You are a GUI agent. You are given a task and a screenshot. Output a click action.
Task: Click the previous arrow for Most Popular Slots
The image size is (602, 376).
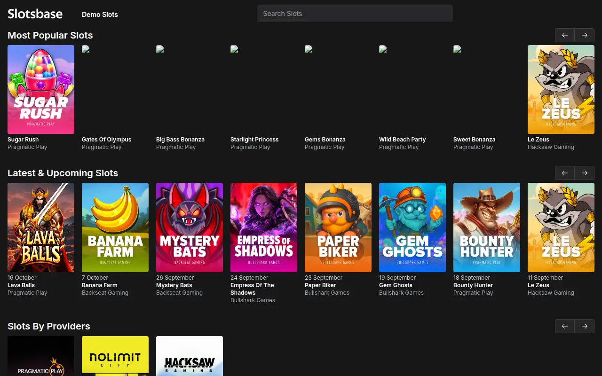[x=565, y=35]
